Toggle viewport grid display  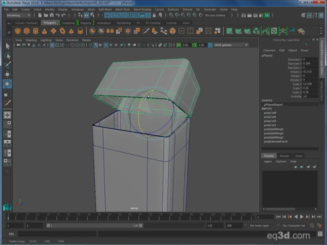(52, 45)
